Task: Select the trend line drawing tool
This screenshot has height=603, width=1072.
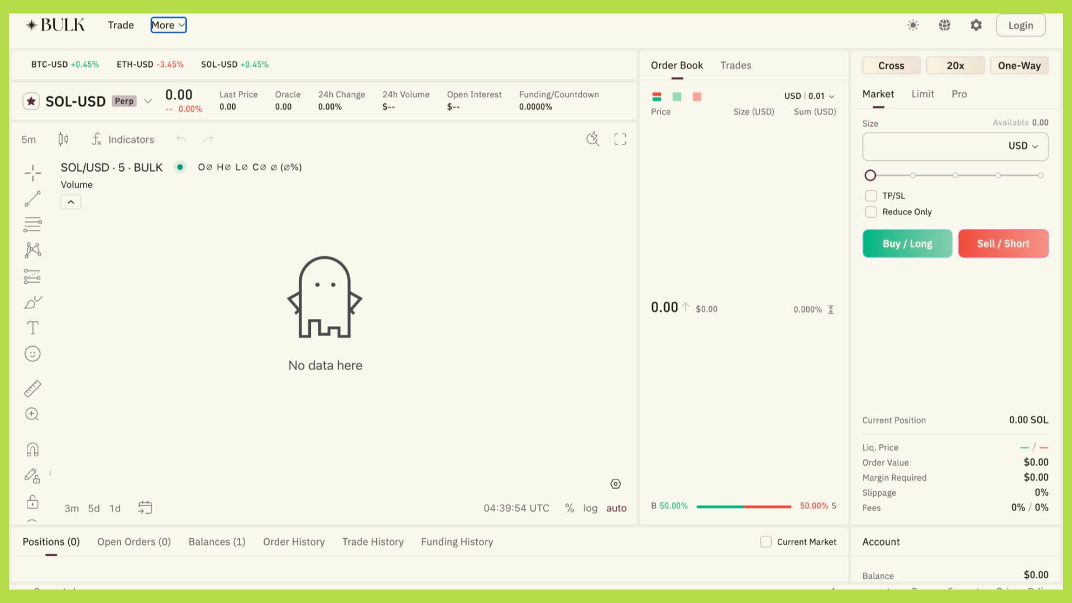Action: tap(33, 199)
